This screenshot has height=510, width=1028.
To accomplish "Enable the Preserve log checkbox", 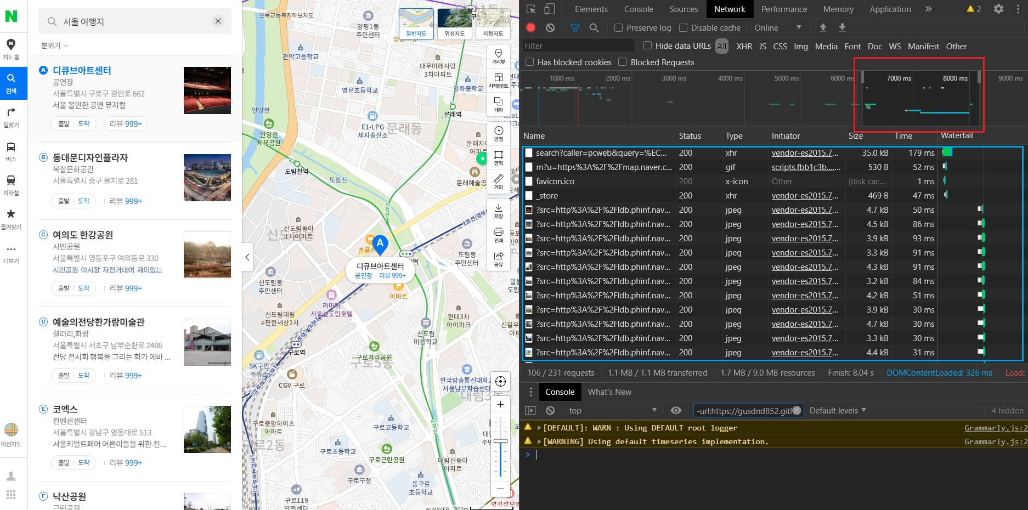I will tap(618, 28).
